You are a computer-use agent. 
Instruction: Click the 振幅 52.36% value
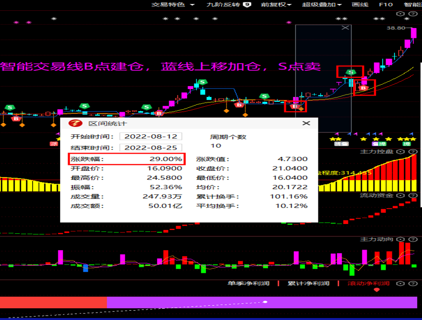166,187
